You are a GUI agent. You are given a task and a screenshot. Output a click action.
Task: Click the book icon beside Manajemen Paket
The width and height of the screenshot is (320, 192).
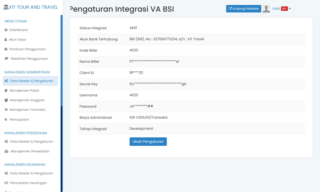(x=6, y=90)
